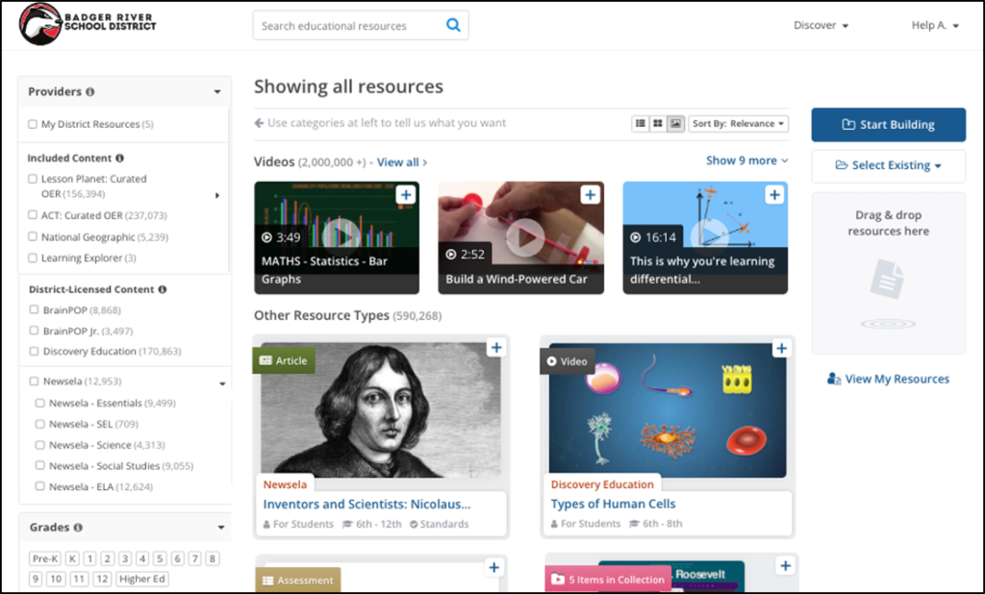Image resolution: width=985 pixels, height=594 pixels.
Task: Open the Help A. account menu
Action: 935,25
